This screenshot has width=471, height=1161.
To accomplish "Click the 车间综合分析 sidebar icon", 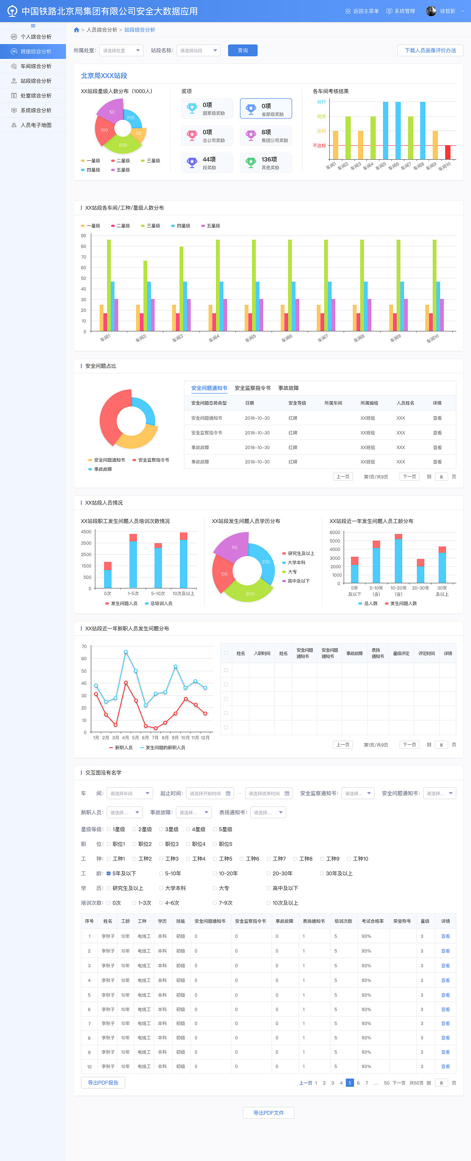I will 14,66.
